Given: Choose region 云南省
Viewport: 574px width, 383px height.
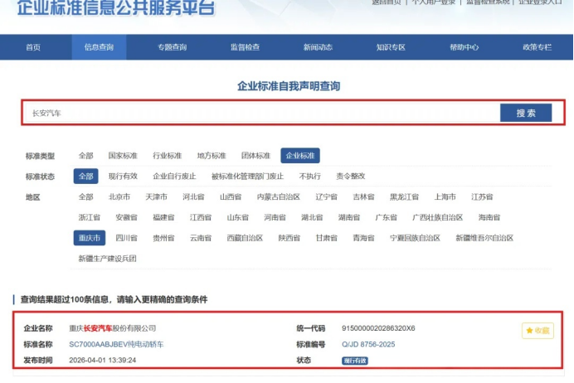Looking at the screenshot, I should 200,238.
